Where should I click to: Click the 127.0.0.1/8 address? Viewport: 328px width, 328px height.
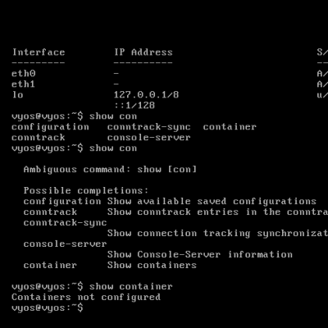[146, 95]
